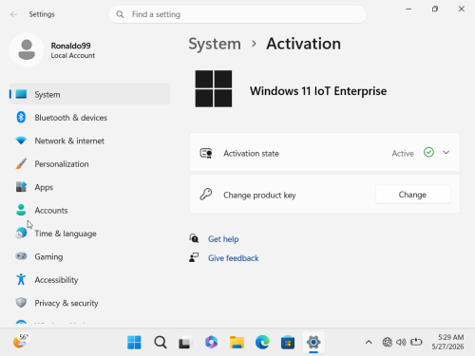Click the Activation state certificate icon
The height and width of the screenshot is (356, 475).
(x=206, y=153)
